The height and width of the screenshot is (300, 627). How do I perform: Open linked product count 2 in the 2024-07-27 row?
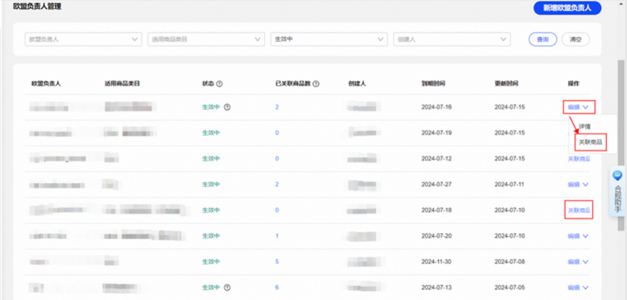(x=277, y=184)
